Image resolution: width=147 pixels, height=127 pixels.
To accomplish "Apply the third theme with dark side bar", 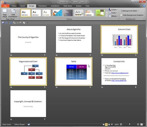I will point(47,13).
